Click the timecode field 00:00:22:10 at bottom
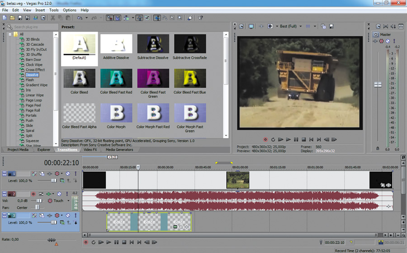407x253 pixels. click(335, 242)
